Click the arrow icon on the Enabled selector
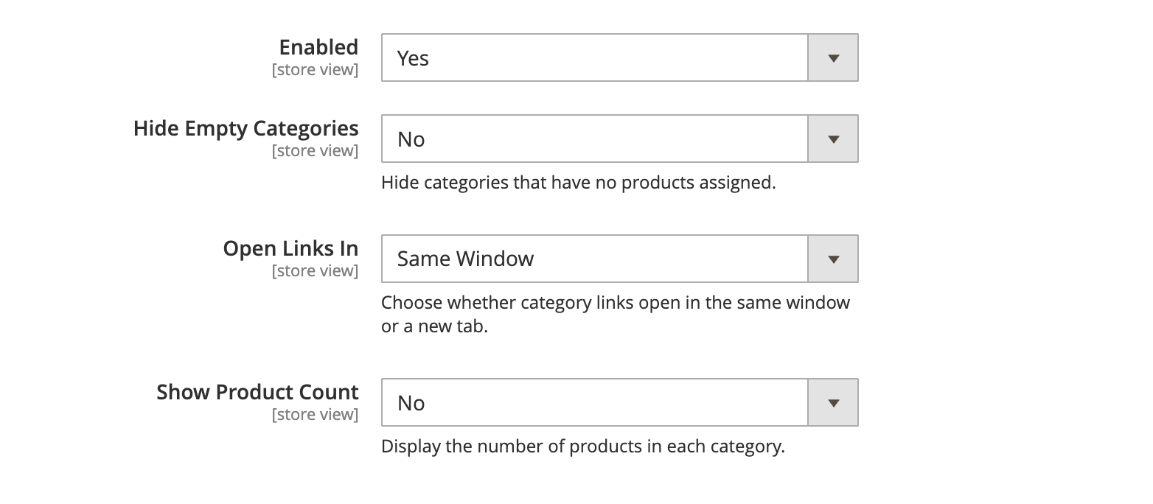This screenshot has width=1153, height=504. point(833,57)
